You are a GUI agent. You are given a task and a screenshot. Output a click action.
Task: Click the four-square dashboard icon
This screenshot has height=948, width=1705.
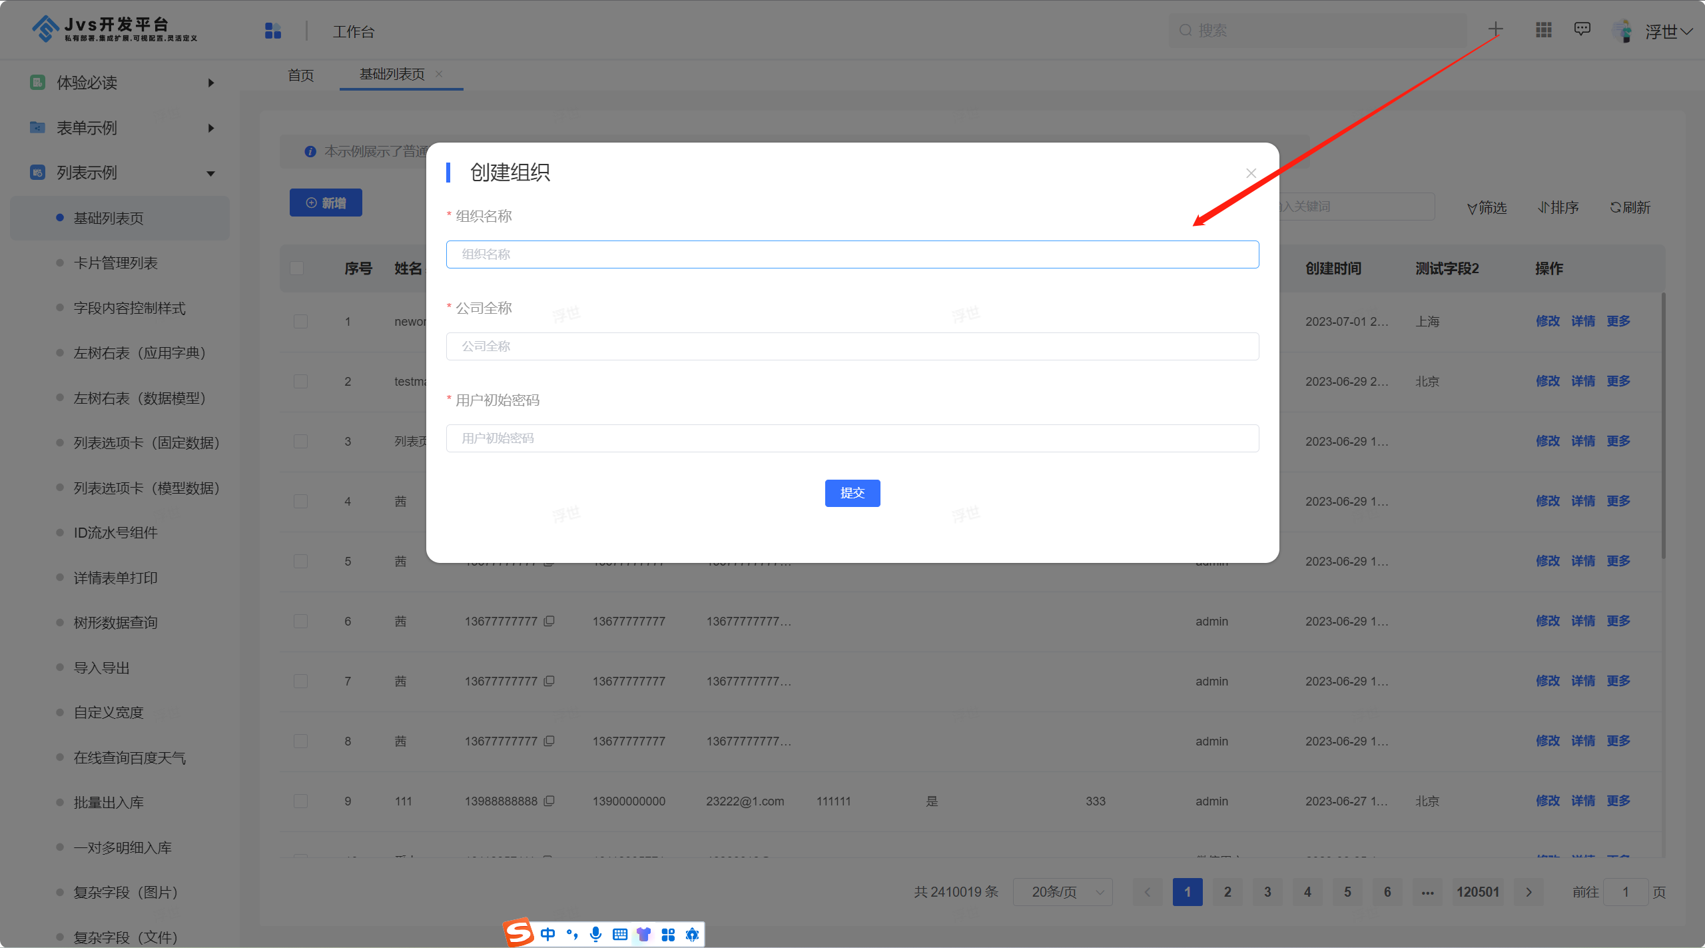coord(273,31)
